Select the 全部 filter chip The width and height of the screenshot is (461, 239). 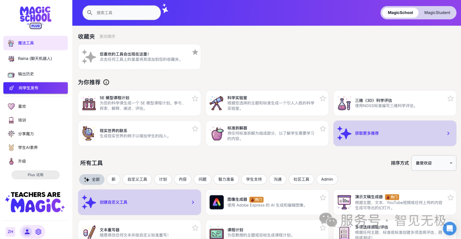point(92,179)
